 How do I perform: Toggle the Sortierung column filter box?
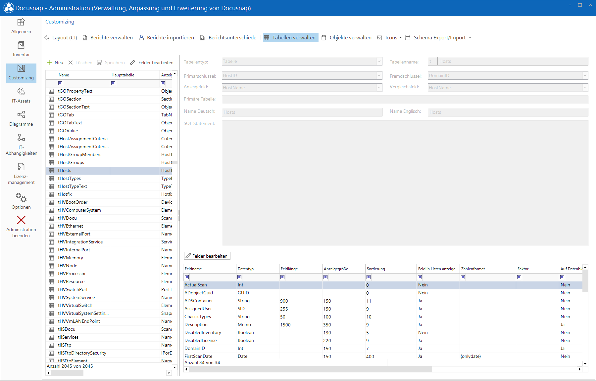pos(369,277)
